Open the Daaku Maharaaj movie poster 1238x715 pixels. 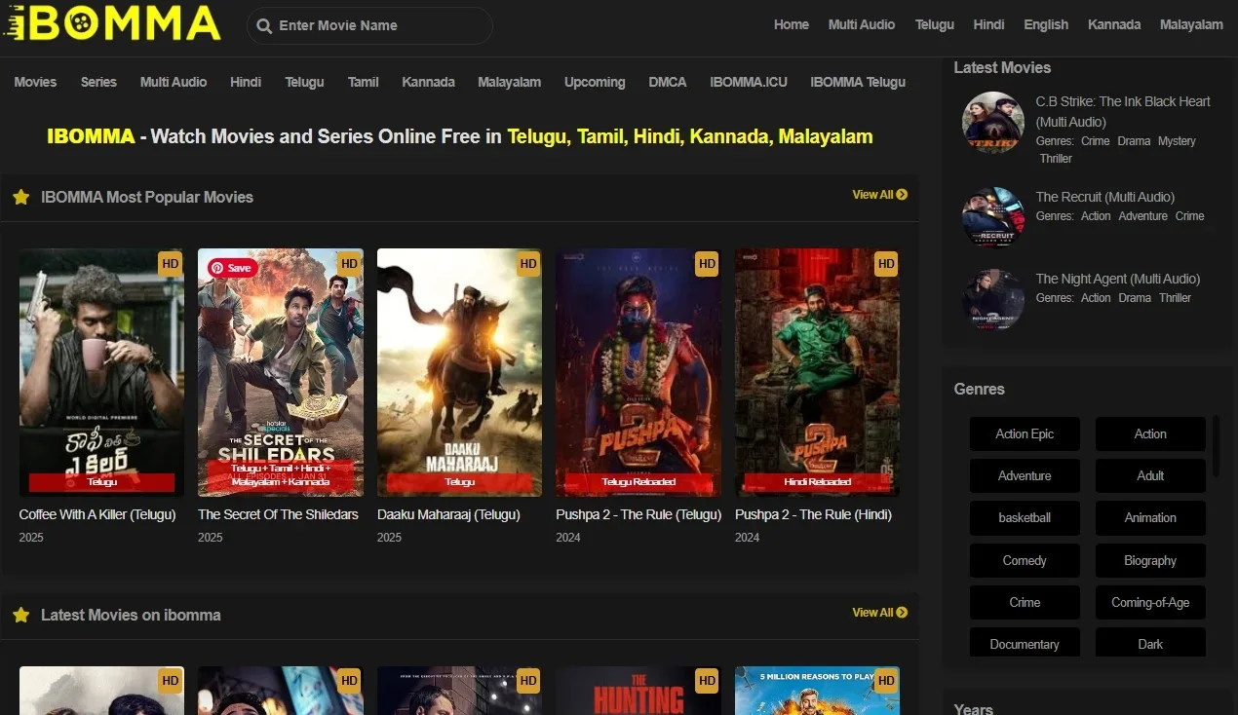tap(459, 373)
